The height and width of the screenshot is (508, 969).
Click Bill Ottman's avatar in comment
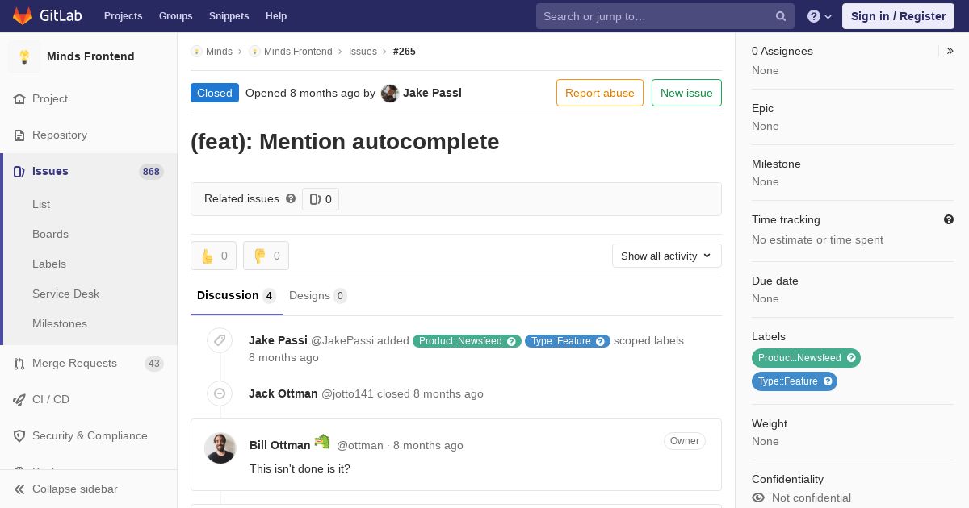click(x=220, y=448)
